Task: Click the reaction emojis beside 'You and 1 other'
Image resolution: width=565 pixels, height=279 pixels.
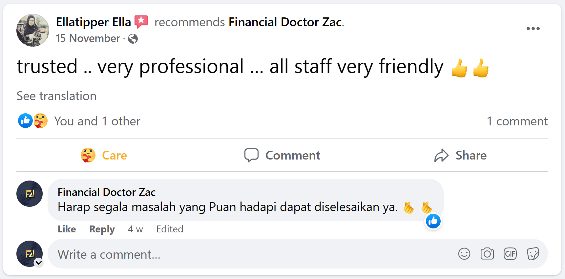Action: pos(33,121)
